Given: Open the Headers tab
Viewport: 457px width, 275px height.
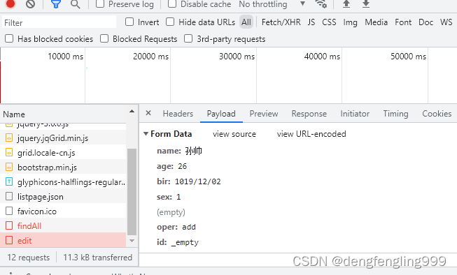Looking at the screenshot, I should coord(178,114).
